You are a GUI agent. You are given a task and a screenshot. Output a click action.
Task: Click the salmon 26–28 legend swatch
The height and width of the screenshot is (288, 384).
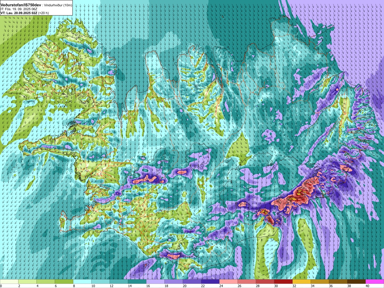[x=247, y=282]
